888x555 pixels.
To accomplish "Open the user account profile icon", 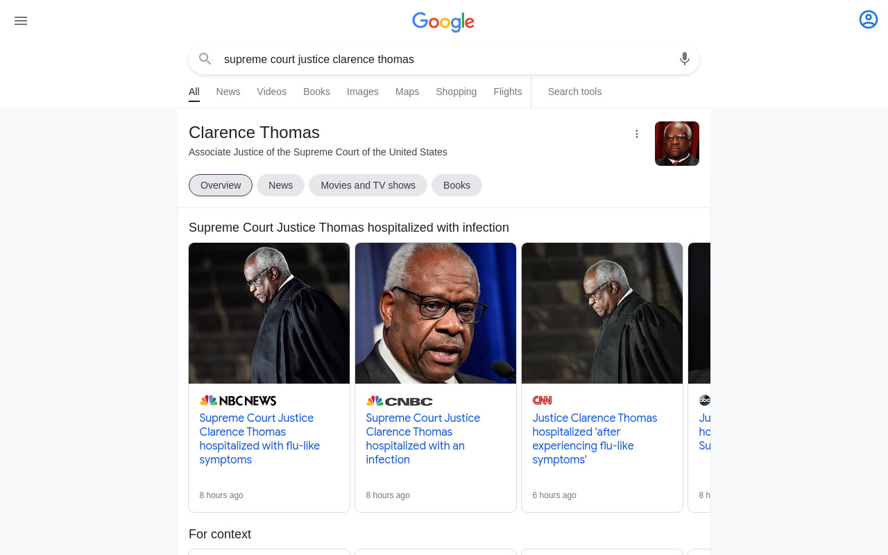I will tap(869, 19).
